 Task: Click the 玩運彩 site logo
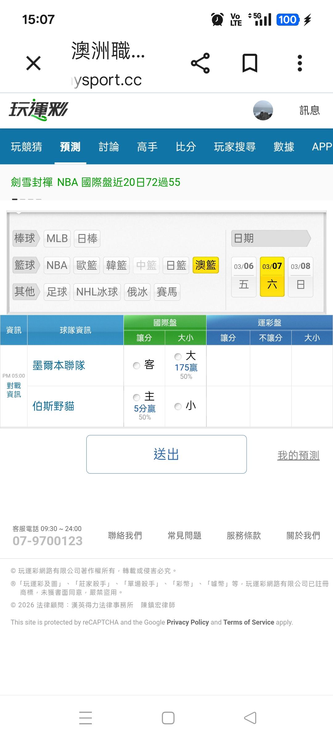click(x=39, y=110)
